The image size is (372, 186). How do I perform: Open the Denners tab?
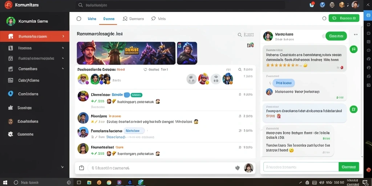point(133,19)
